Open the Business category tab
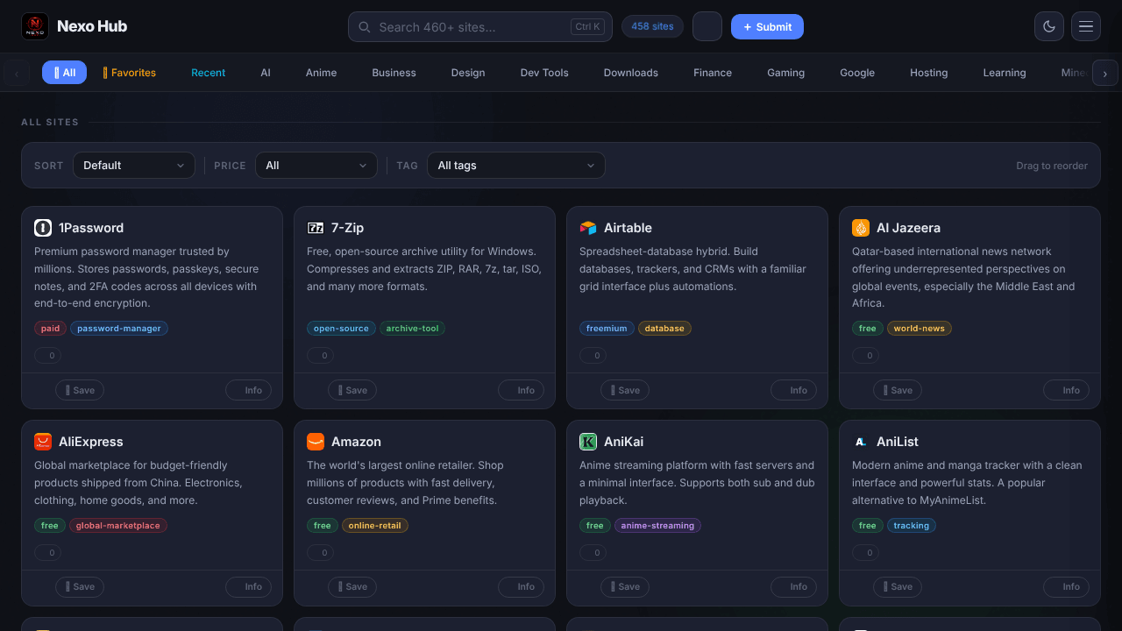 click(x=394, y=73)
